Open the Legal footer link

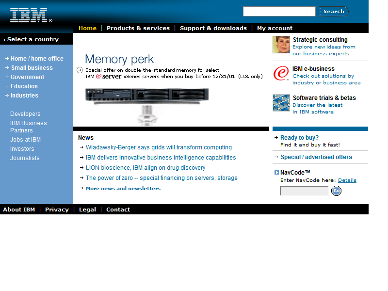tap(87, 210)
